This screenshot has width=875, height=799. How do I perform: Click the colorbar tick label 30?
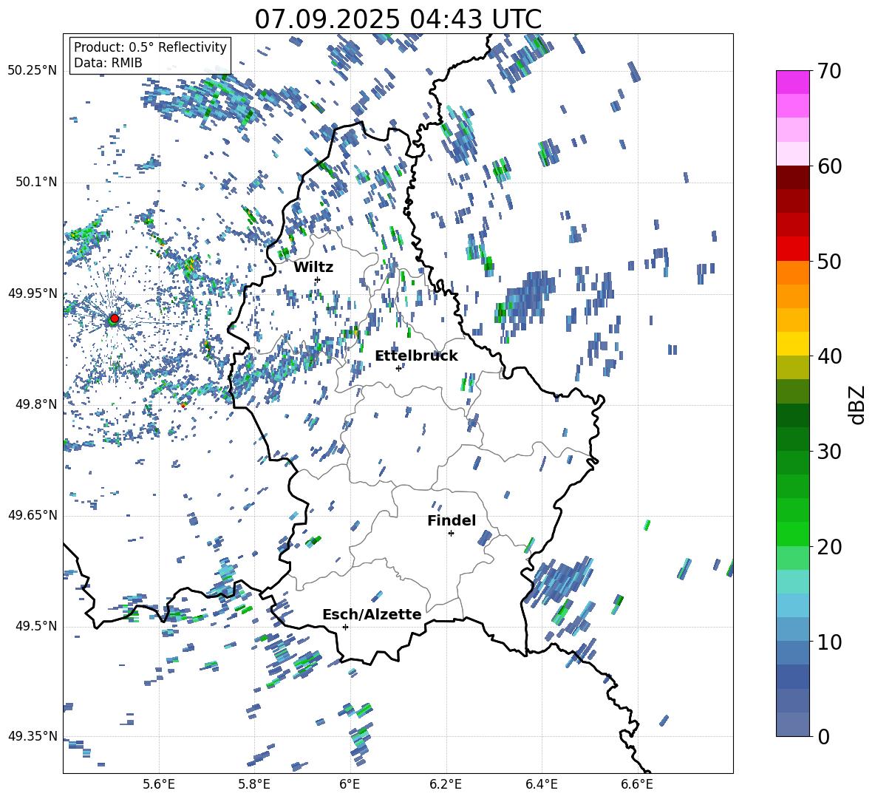click(x=829, y=452)
